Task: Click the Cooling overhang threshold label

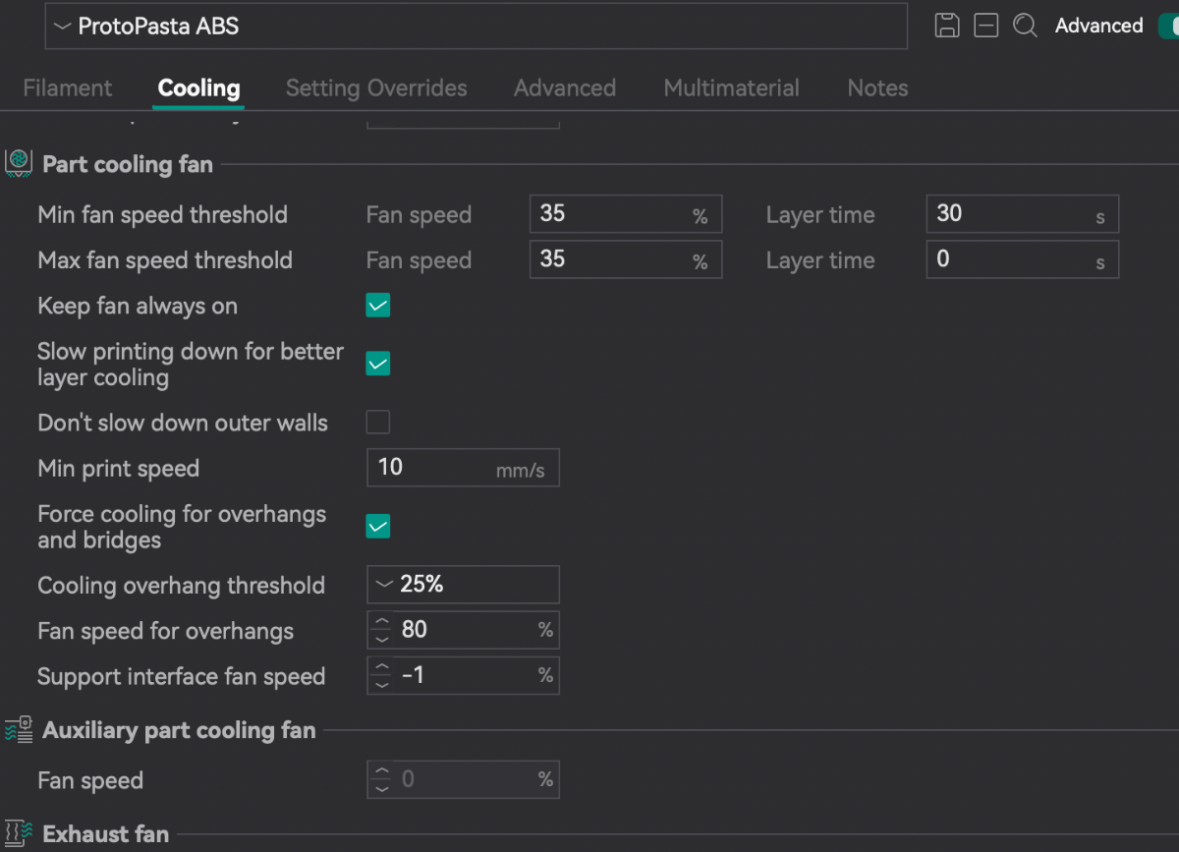Action: pos(181,586)
